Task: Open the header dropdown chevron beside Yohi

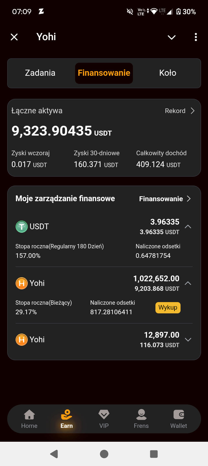Action: (172, 37)
